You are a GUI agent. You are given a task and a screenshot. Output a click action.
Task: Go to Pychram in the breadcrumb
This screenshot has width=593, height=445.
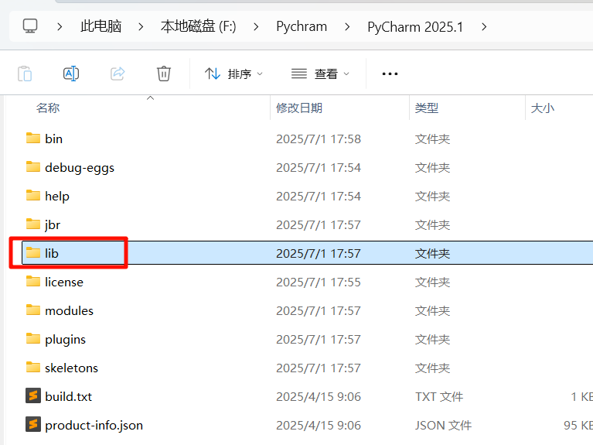pos(302,26)
